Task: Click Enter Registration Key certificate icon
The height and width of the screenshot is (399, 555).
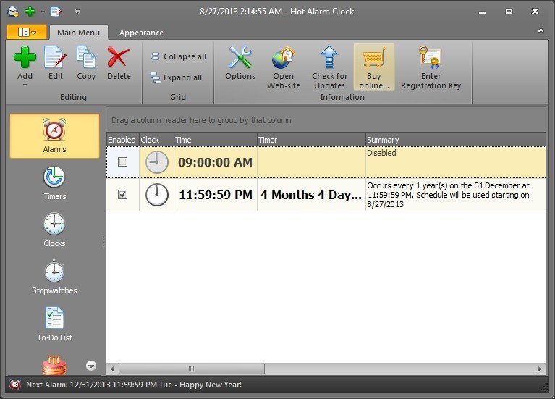Action: [x=431, y=57]
